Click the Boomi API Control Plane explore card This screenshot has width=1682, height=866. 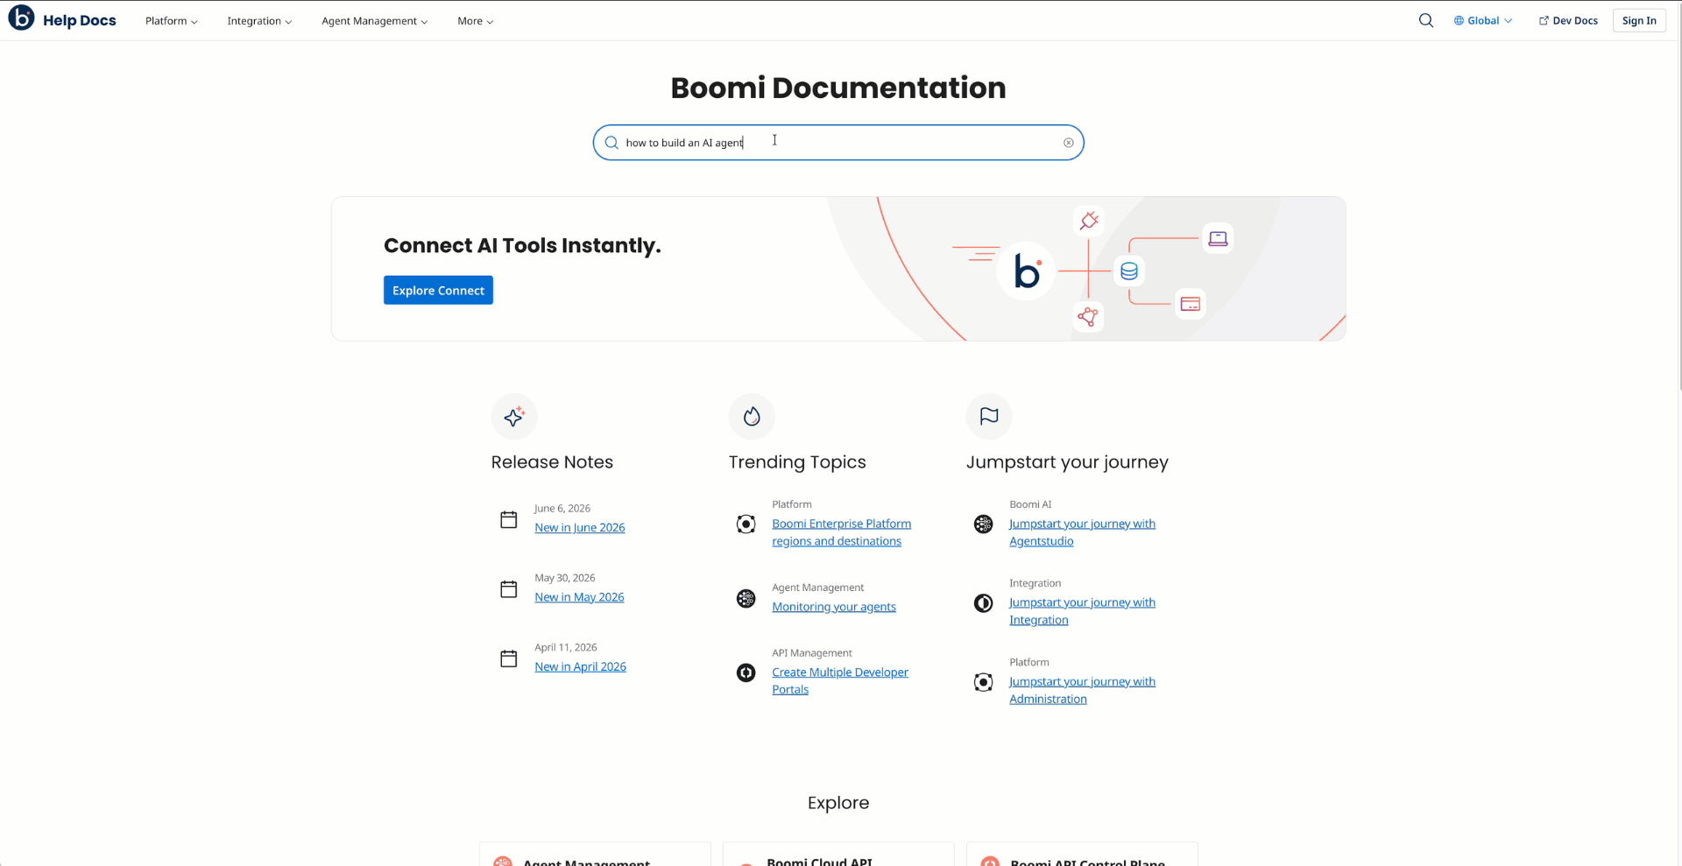(x=1082, y=855)
